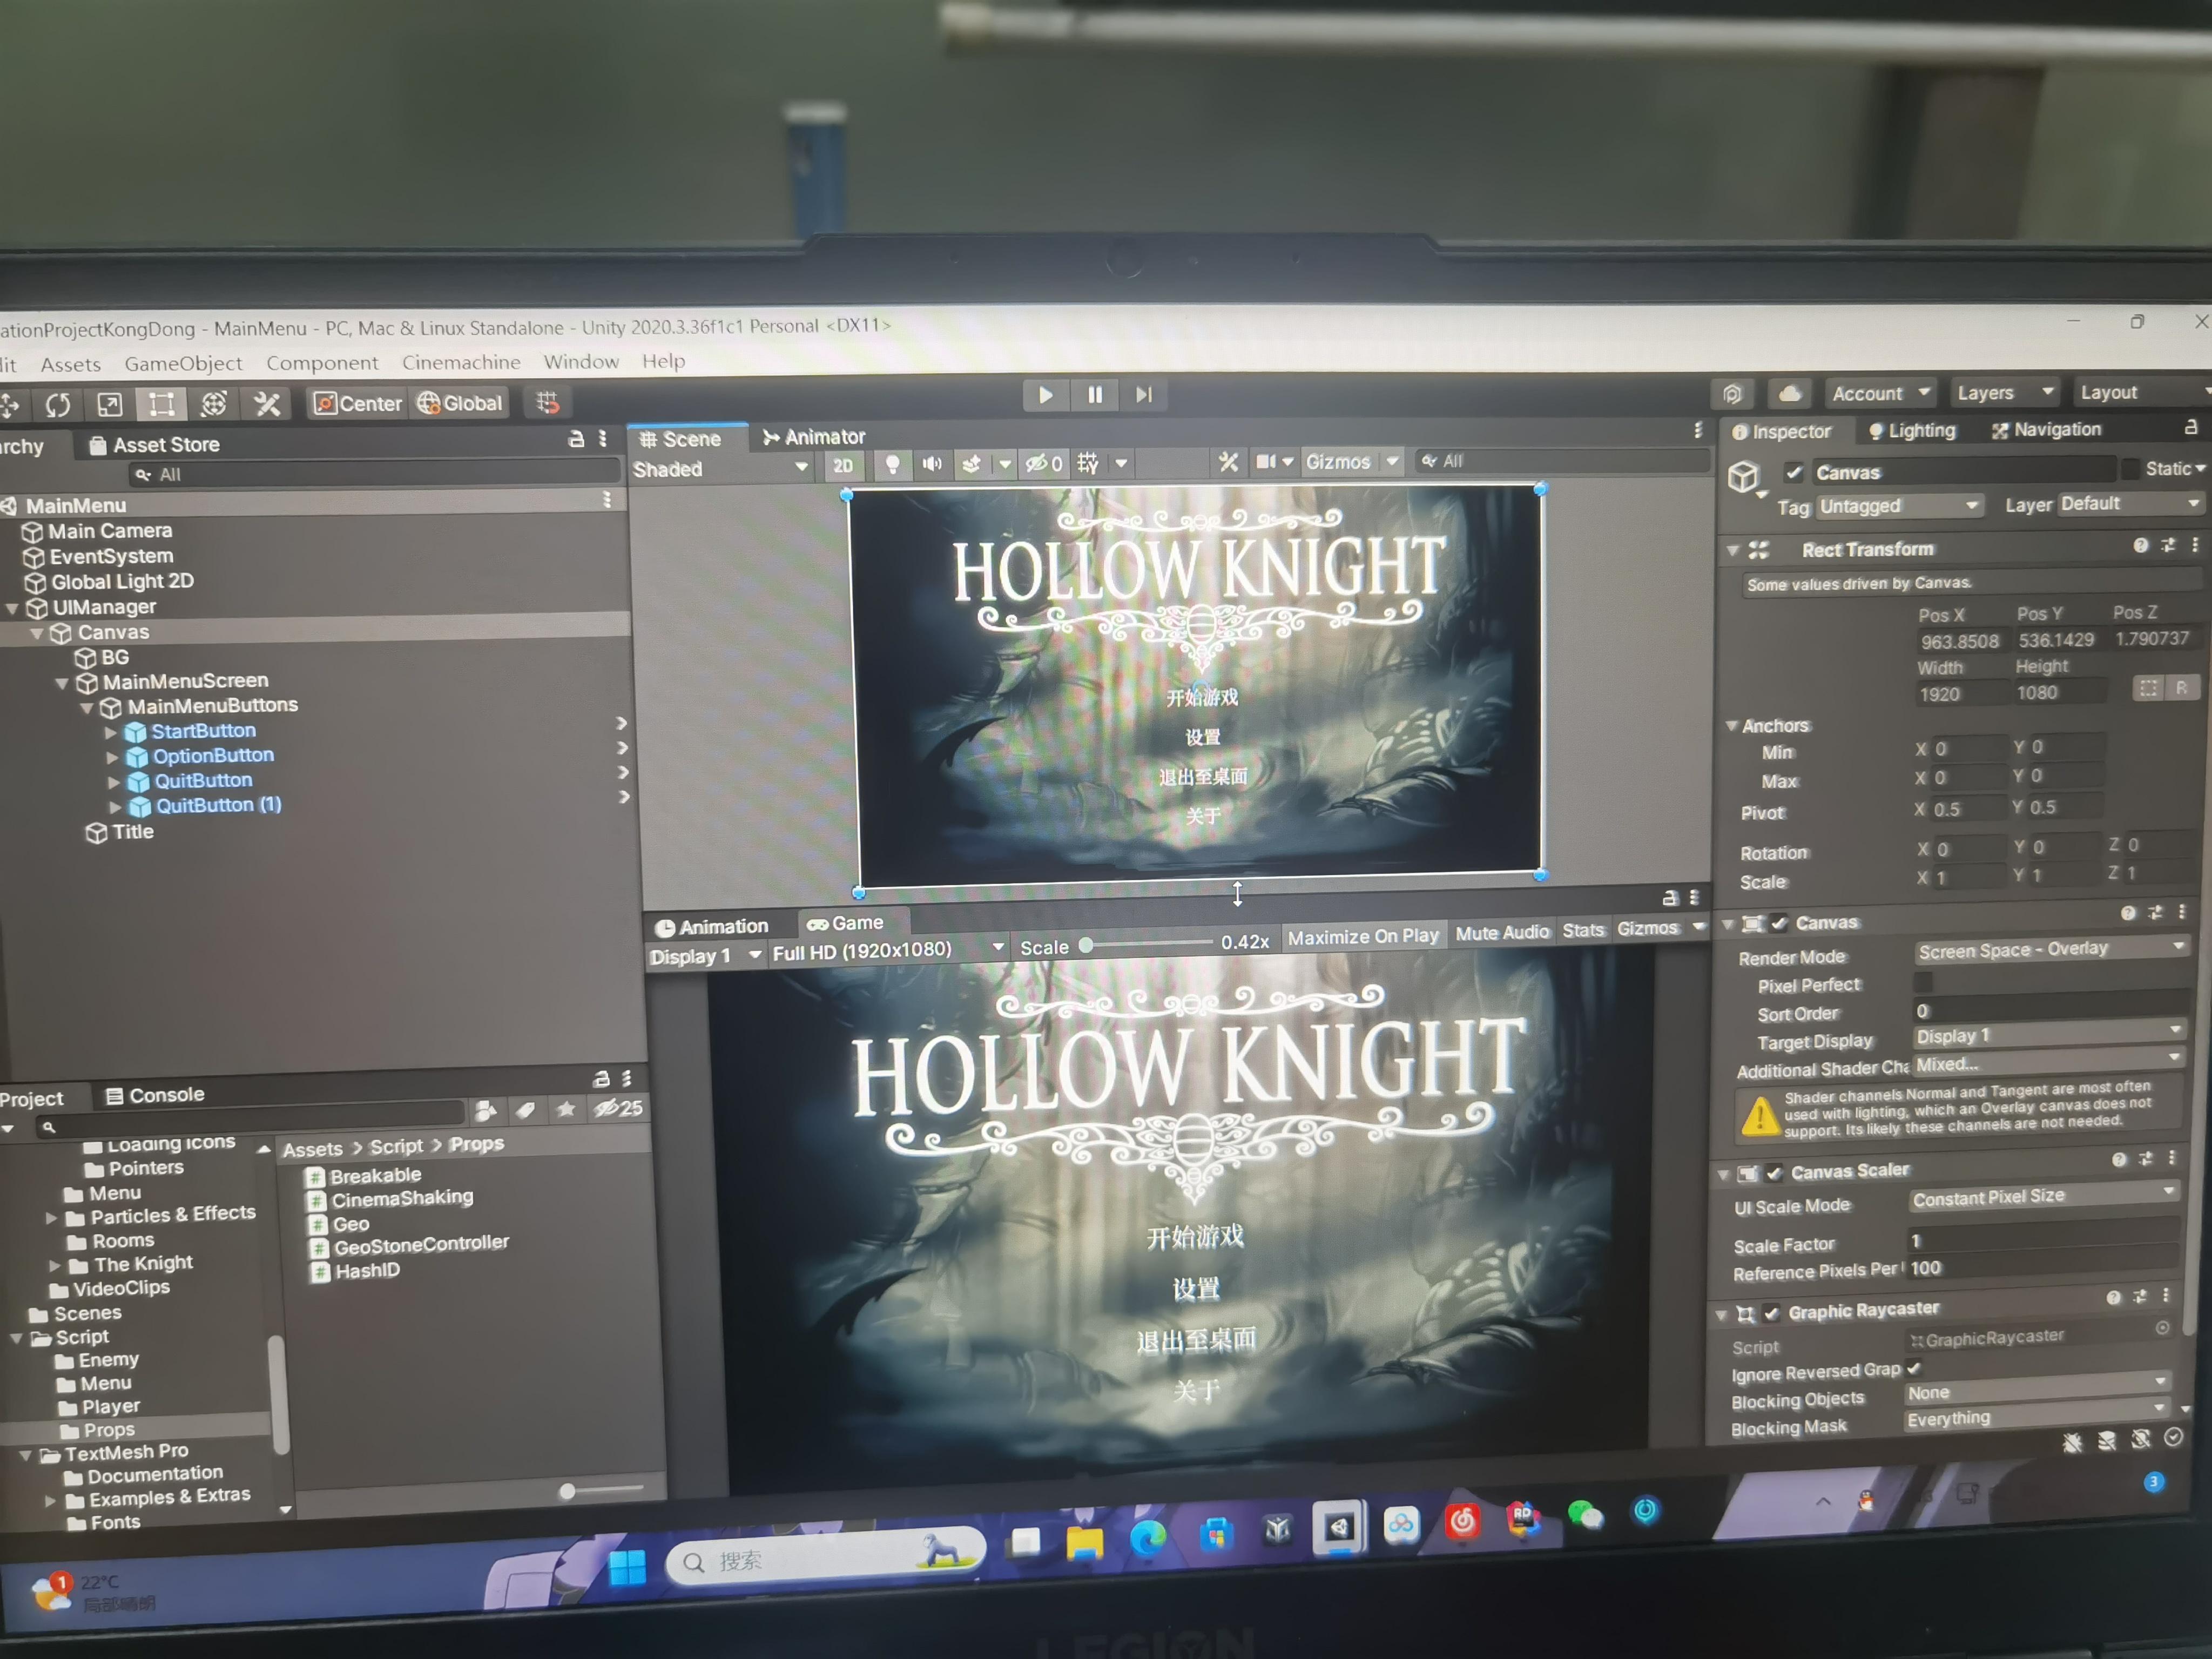Viewport: 2212px width, 1659px height.
Task: Open cloud services icon
Action: tap(1790, 393)
